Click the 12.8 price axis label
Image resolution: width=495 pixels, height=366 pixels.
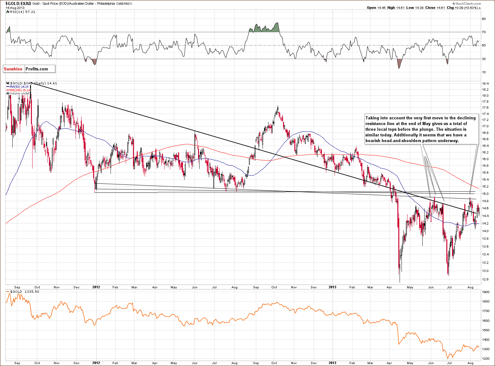[x=486, y=279]
